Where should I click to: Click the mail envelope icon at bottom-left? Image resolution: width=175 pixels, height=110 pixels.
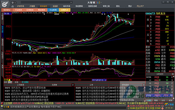pos(2,106)
